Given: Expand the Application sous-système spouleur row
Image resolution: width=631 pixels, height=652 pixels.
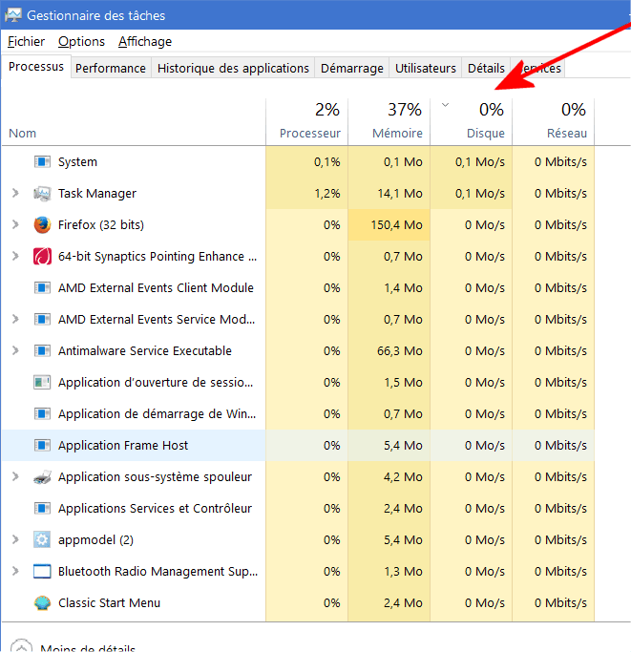Looking at the screenshot, I should [x=15, y=476].
